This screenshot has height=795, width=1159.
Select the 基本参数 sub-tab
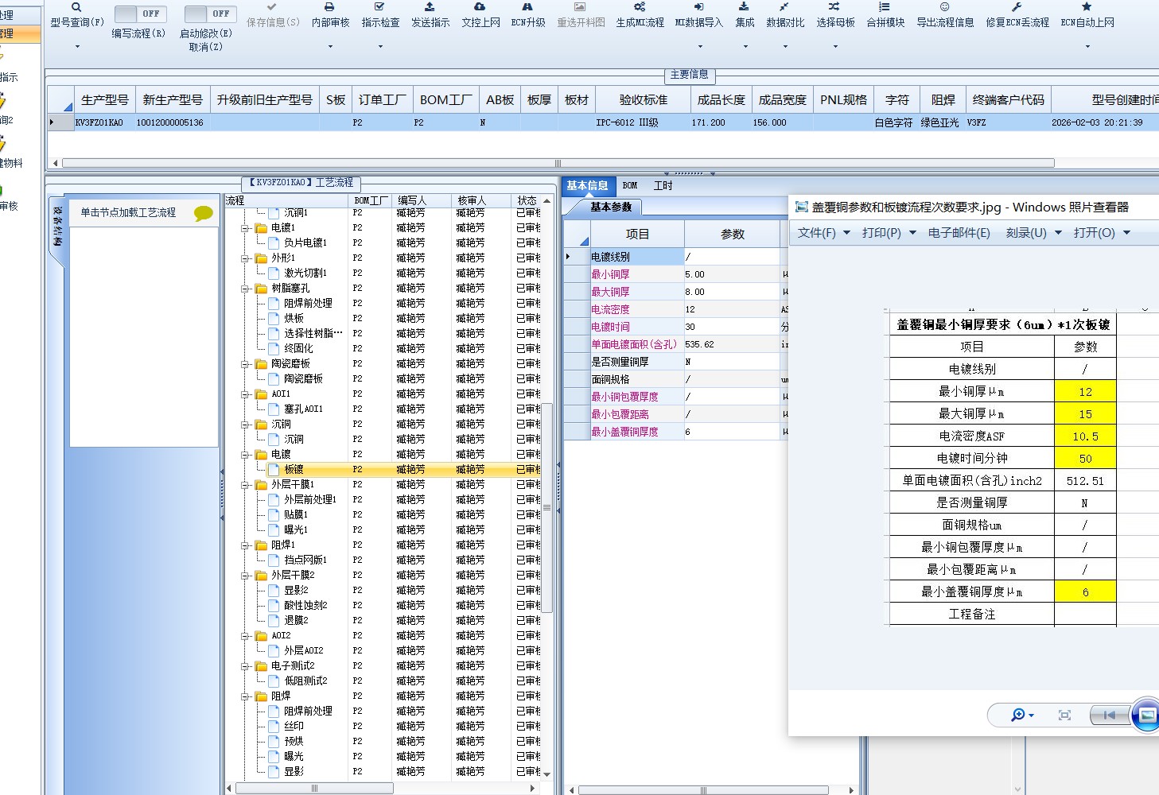pos(611,207)
